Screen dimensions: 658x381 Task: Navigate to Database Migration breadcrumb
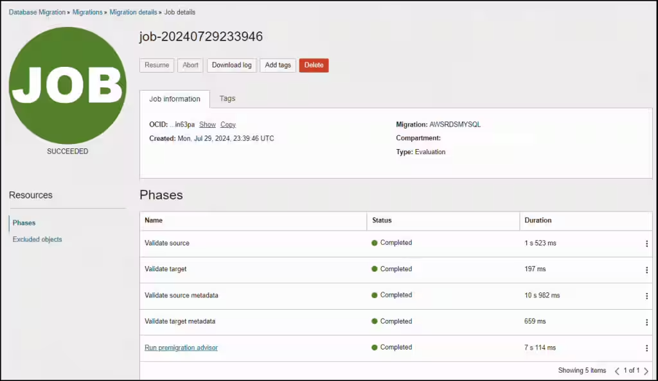pos(37,12)
